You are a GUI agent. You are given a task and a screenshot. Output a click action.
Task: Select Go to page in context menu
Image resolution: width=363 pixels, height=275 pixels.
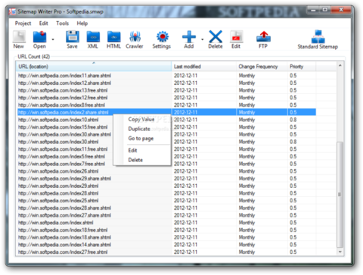tap(141, 139)
